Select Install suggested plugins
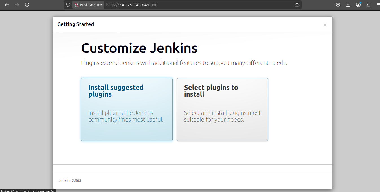Screen dimensions: 380x192 pos(126,109)
